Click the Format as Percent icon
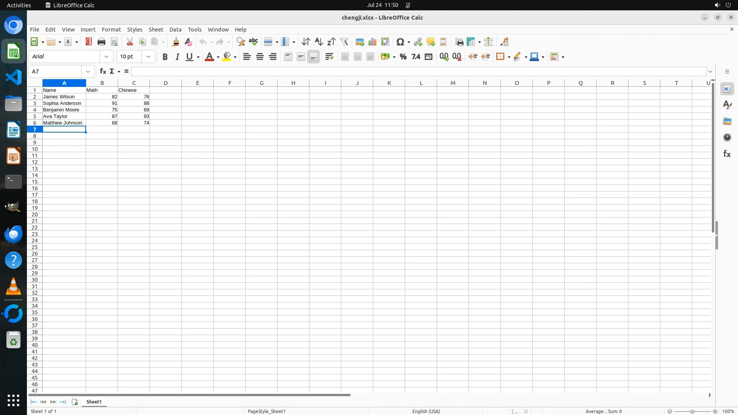 click(x=403, y=57)
